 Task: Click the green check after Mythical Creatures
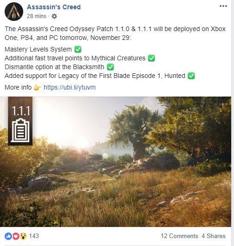click(151, 58)
